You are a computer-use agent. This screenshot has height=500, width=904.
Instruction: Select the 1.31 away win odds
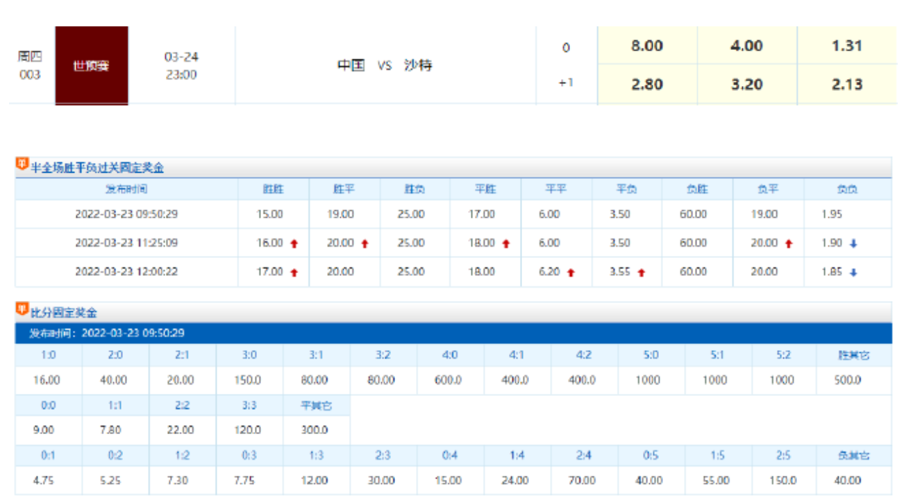point(847,46)
